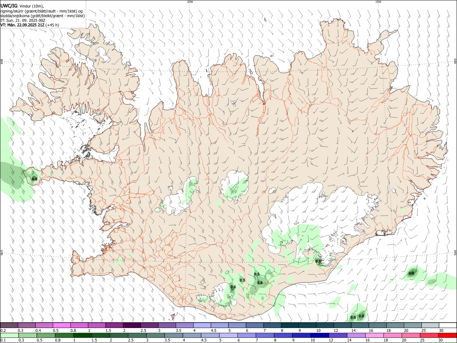
Task: Click the 0.8 value on the southeast glacier
Action: tap(318, 261)
